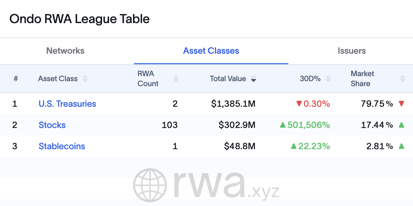
Task: Open sorting options for the 30D% column
Action: [x=328, y=79]
